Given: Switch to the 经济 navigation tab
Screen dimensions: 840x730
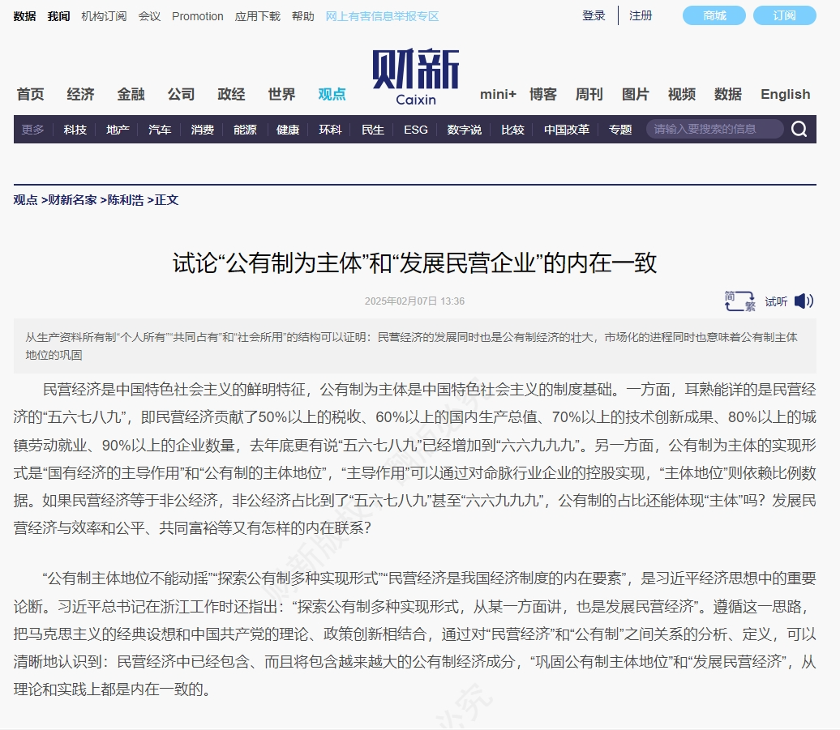Looking at the screenshot, I should [79, 94].
